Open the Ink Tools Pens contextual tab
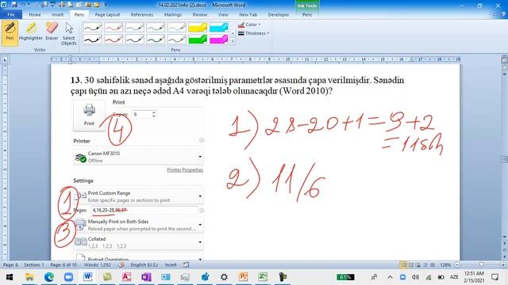Image resolution: width=508 pixels, height=285 pixels. click(x=307, y=14)
